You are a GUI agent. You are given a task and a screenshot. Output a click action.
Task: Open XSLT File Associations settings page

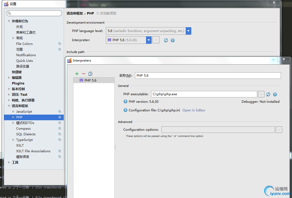tap(33, 151)
